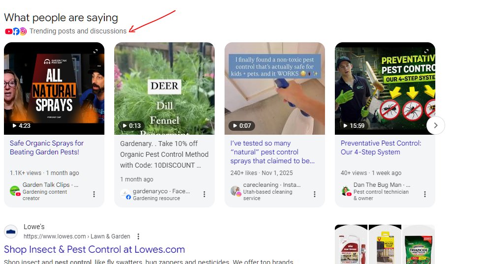Click the Instagram icon beside Trending posts
Viewport: 487px width, 264px height.
pyautogui.click(x=23, y=31)
